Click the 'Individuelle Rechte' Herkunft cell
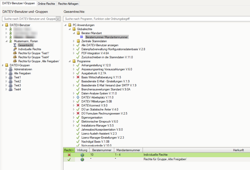 tap(155, 155)
